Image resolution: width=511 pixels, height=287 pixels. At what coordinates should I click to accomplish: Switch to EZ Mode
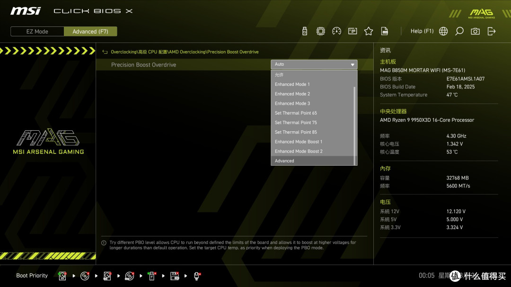click(x=37, y=32)
